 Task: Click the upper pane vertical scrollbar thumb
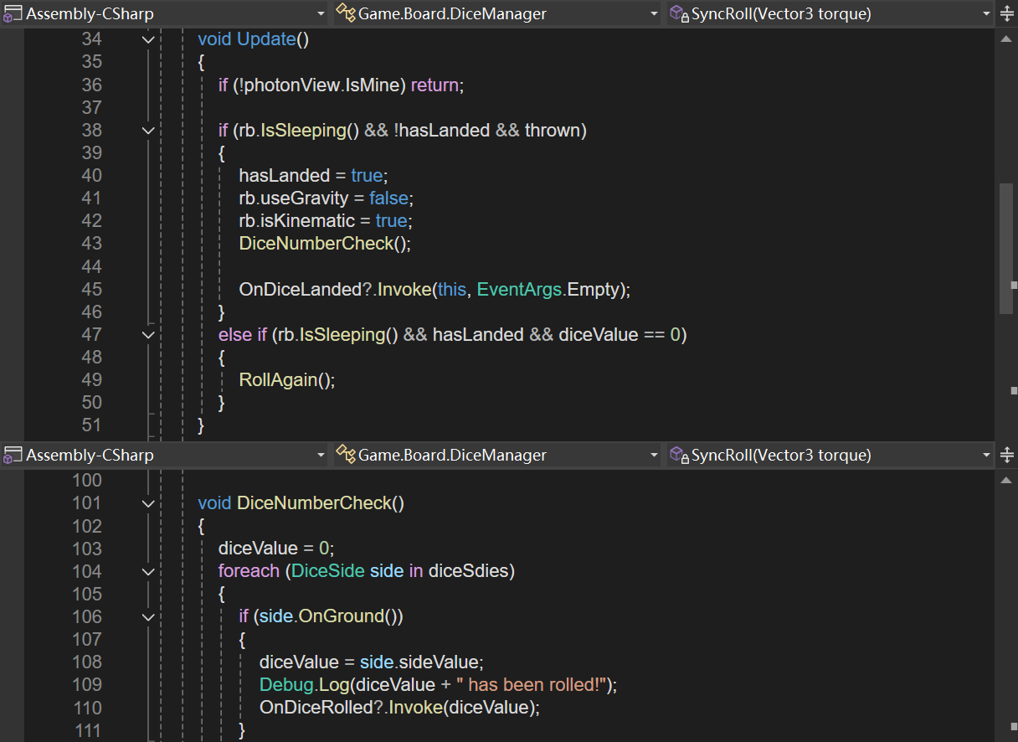click(x=1006, y=249)
